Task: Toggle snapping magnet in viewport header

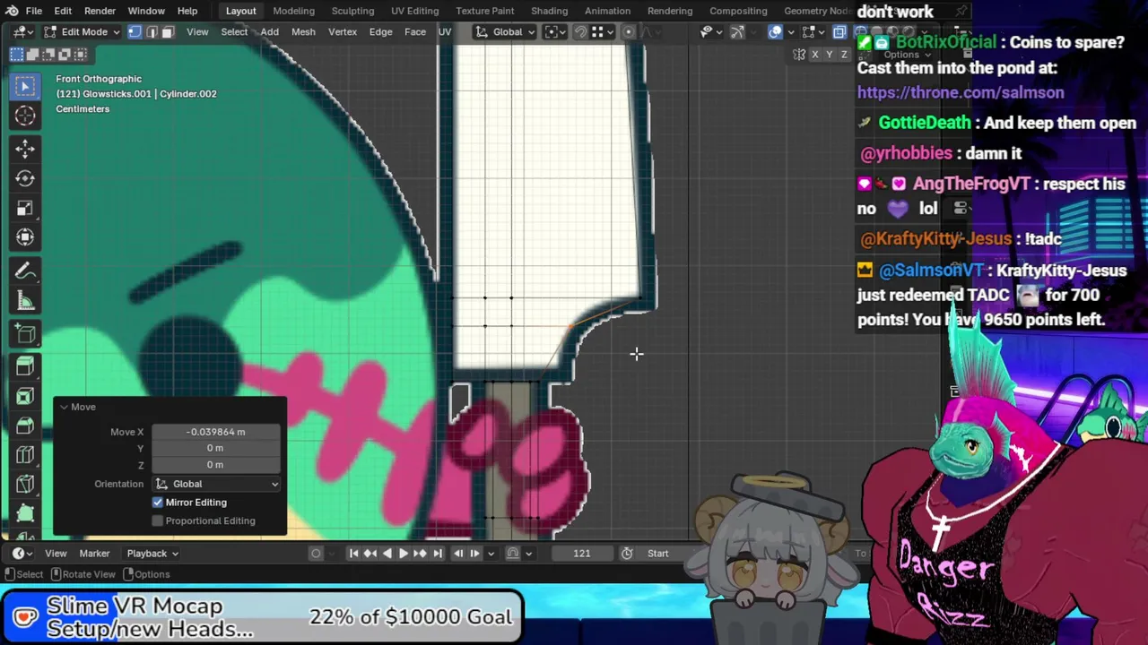Action: [580, 31]
